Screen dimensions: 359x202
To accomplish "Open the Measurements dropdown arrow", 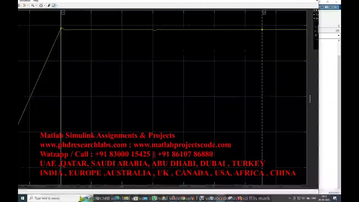I will coord(57,5).
